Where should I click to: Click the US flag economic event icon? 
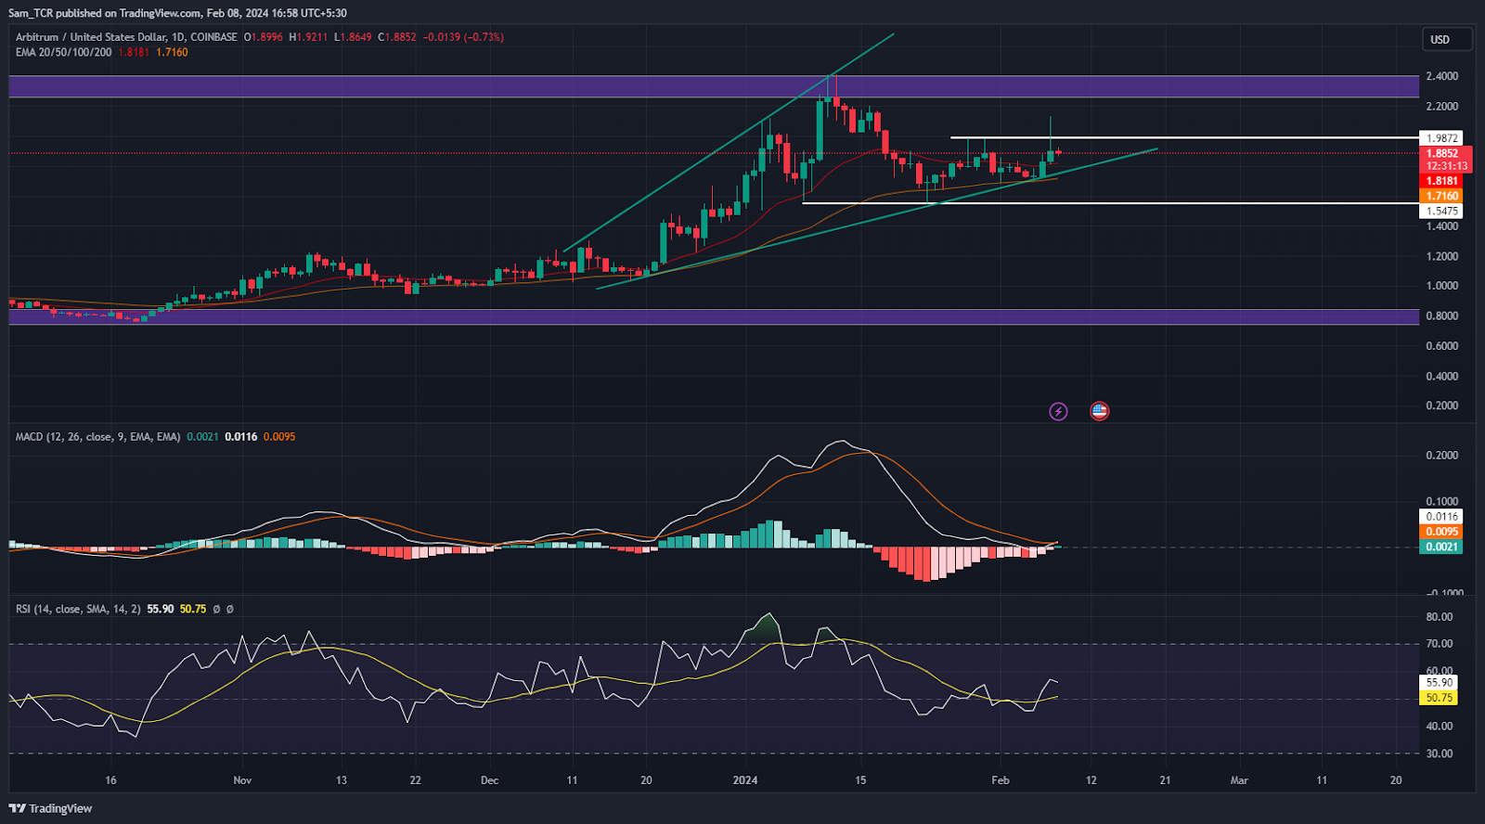pyautogui.click(x=1099, y=411)
